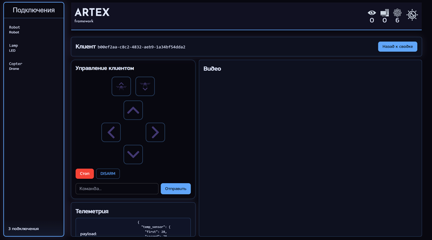Select the Lamp LED connection

click(x=13, y=48)
